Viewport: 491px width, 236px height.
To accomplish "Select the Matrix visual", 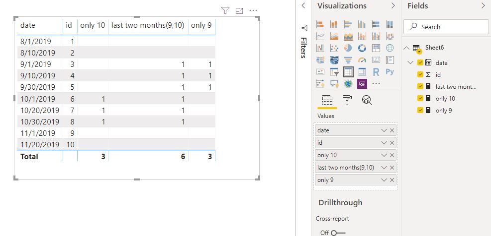I will (x=362, y=72).
